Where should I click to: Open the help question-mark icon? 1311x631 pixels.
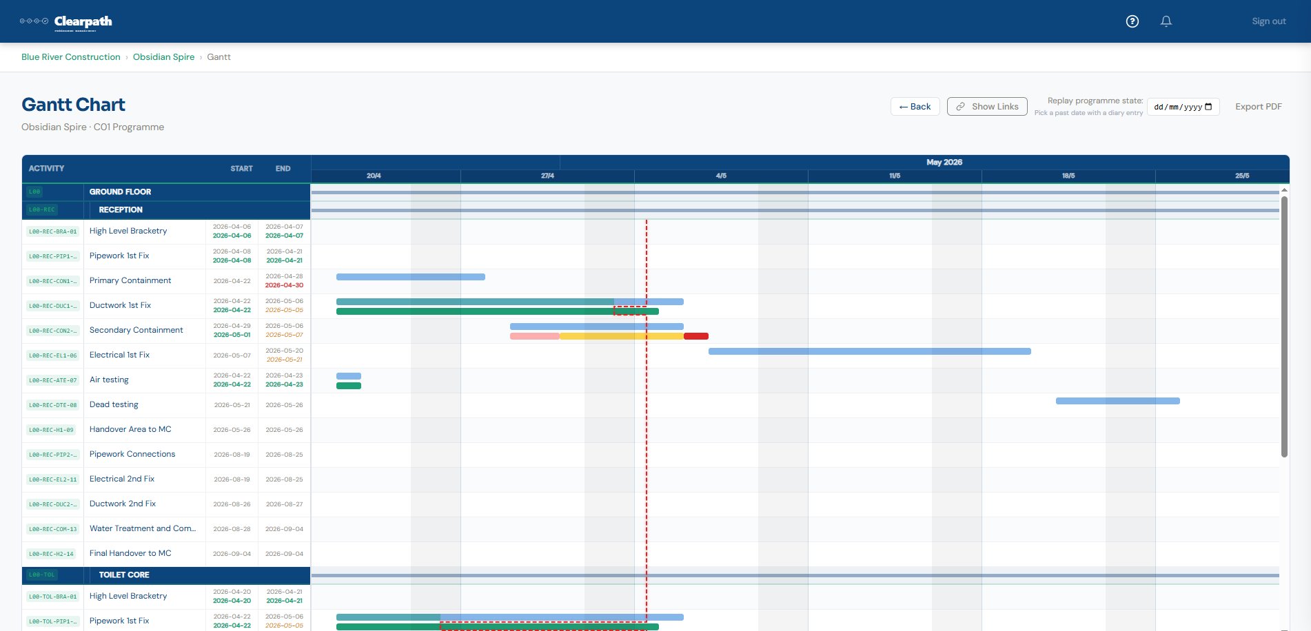coord(1132,21)
